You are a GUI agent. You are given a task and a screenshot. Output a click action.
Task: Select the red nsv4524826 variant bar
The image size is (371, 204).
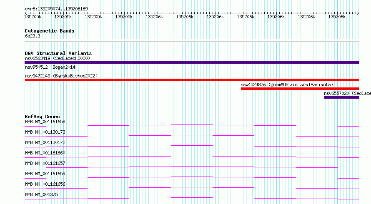point(300,89)
